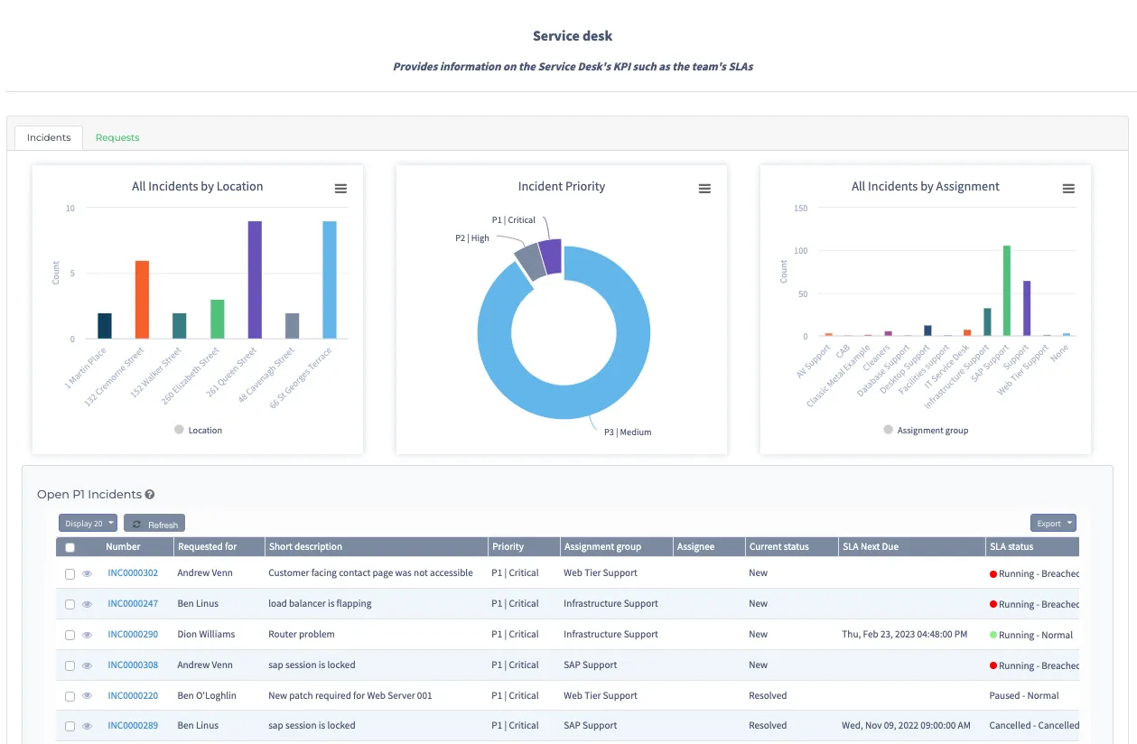Toggle the Location legend item
1137x744 pixels.
199,431
